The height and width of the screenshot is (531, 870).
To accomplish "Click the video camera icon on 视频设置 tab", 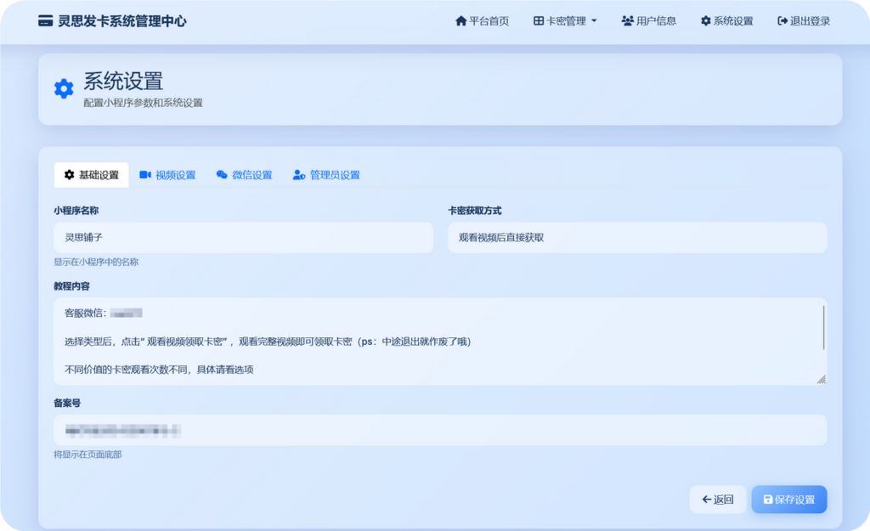I will click(145, 175).
